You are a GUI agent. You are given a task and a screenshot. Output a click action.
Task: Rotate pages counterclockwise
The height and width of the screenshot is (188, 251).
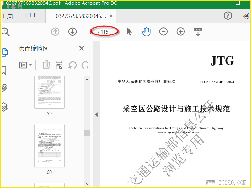(x=72, y=65)
